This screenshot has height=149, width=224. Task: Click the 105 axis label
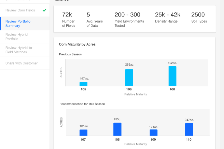point(83,89)
